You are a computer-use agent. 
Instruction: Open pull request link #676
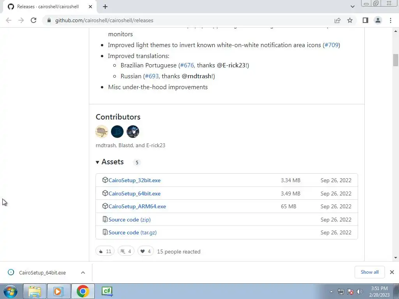(187, 65)
